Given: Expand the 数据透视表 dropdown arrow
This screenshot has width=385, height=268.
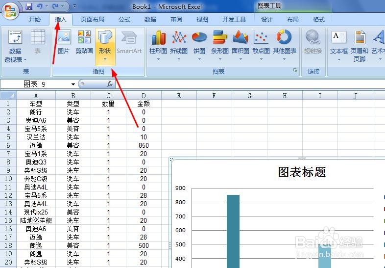Looking at the screenshot, I should pyautogui.click(x=25, y=60).
